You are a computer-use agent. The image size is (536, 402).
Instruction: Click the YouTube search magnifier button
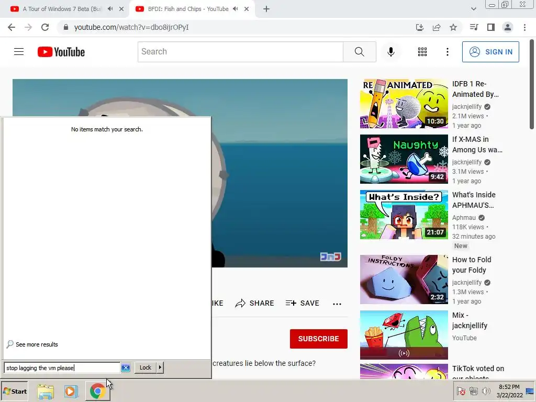pos(359,52)
